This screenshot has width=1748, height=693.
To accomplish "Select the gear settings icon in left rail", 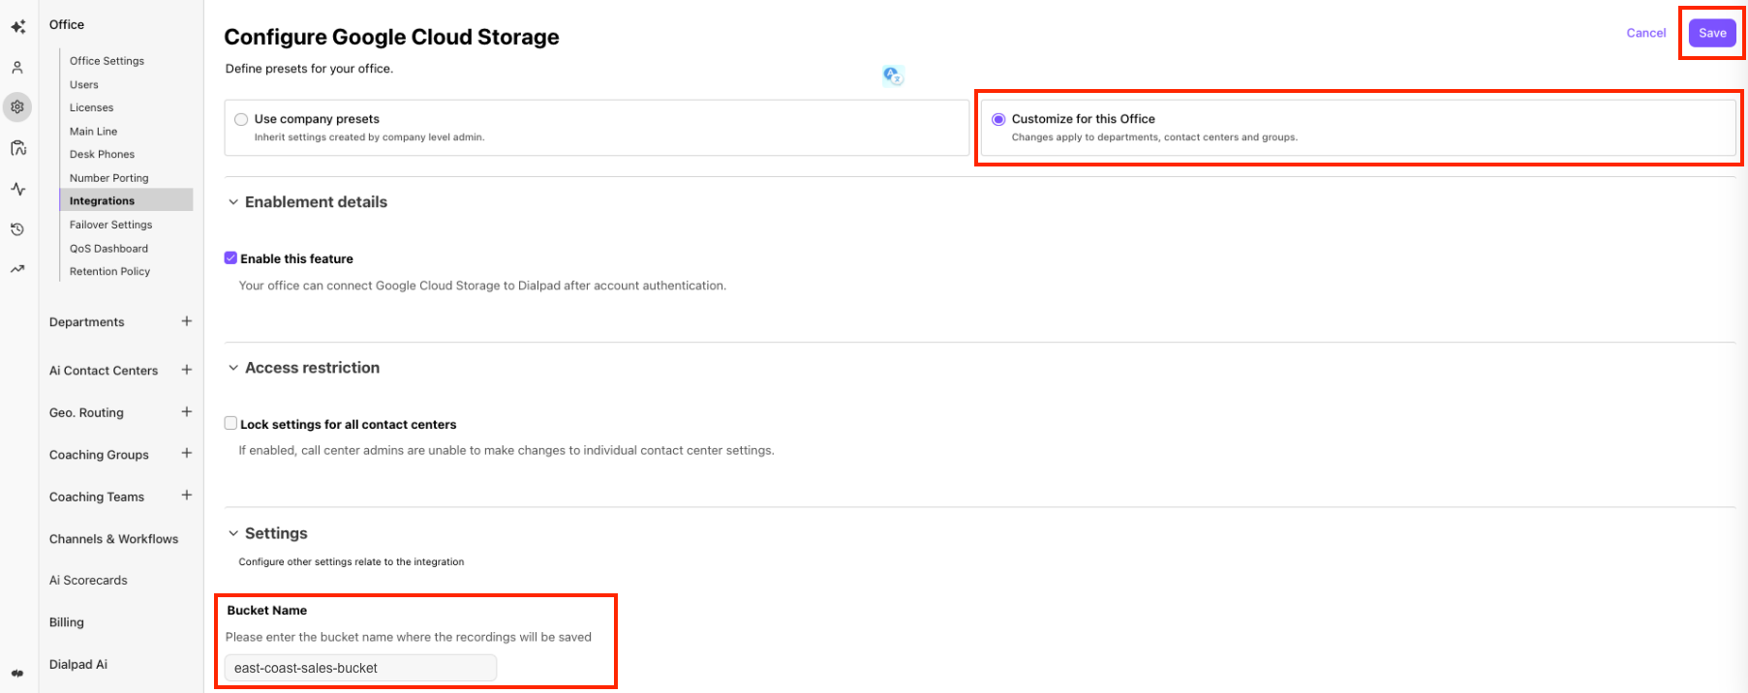I will point(17,107).
